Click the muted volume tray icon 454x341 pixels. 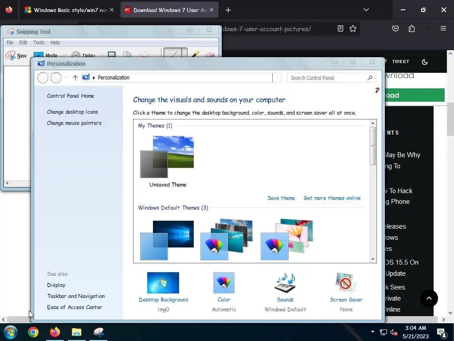pos(394,332)
